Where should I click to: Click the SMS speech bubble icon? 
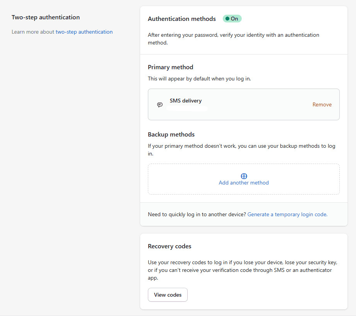point(160,104)
